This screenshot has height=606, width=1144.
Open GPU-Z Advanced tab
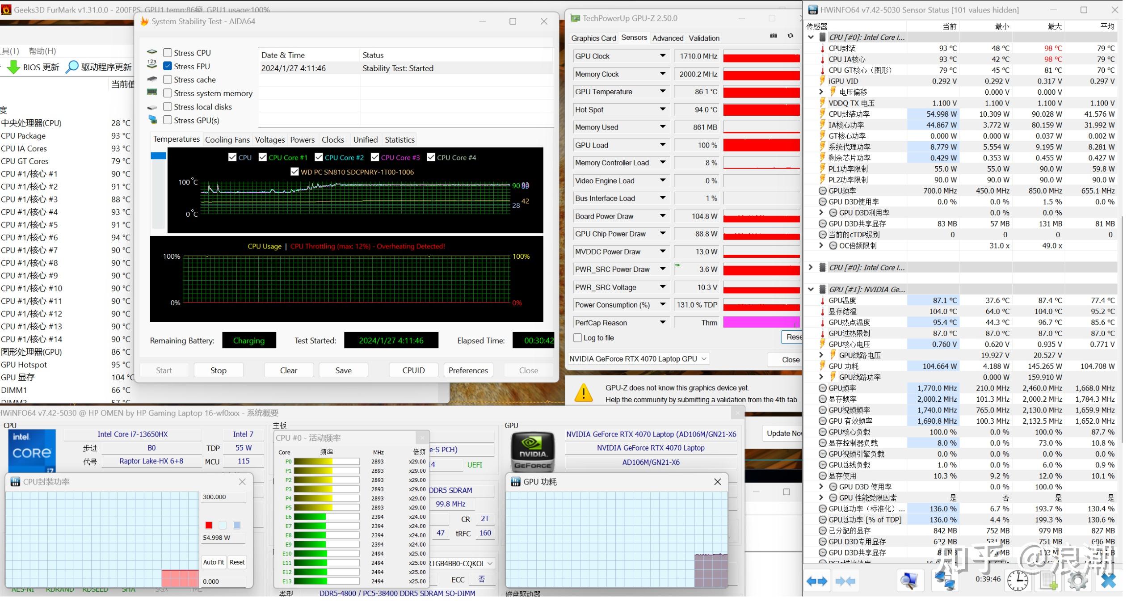[668, 38]
